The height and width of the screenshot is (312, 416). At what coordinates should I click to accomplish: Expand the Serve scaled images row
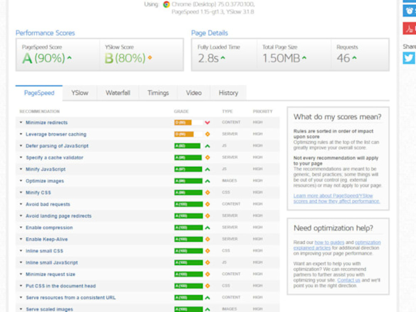coord(21,310)
